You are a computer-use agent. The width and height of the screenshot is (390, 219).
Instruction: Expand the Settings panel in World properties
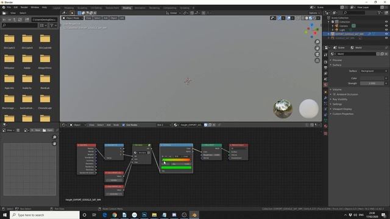(337, 104)
